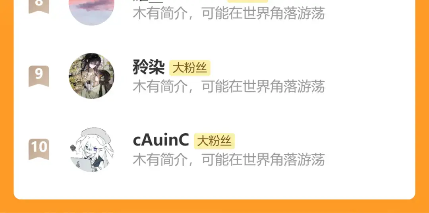The image size is (429, 213).
Task: Click the rank 10 ribbon badge
Action: (x=39, y=149)
